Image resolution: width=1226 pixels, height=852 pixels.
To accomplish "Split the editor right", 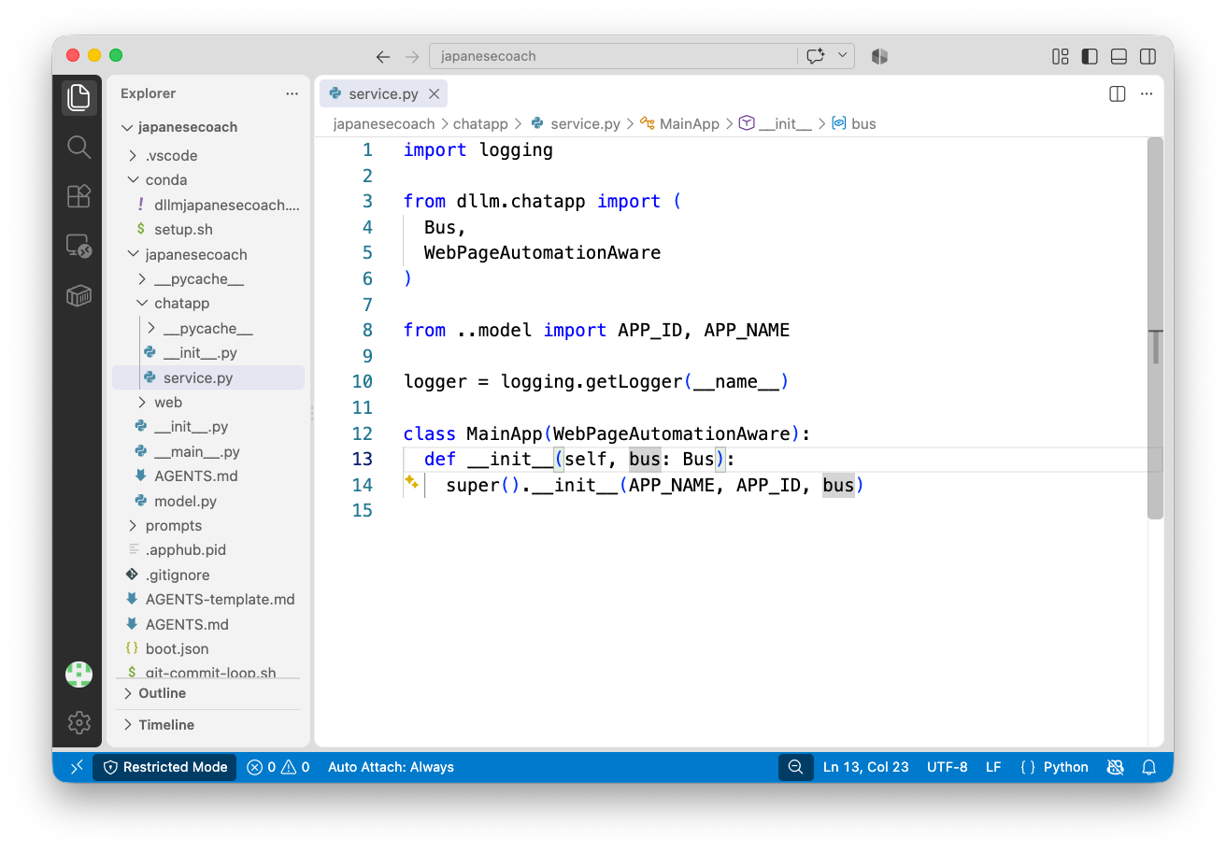I will (1117, 93).
